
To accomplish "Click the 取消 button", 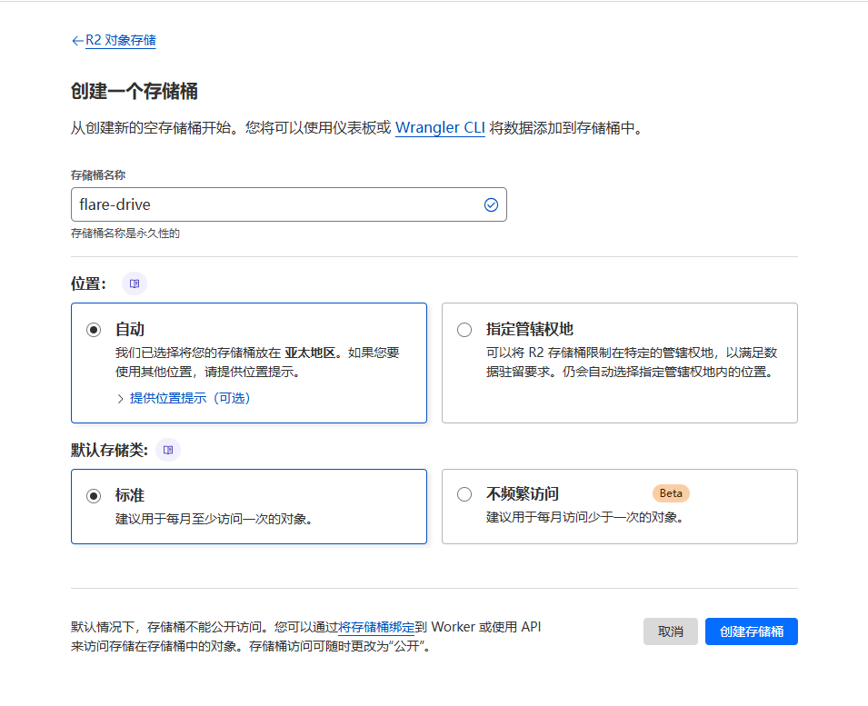I will click(x=670, y=631).
